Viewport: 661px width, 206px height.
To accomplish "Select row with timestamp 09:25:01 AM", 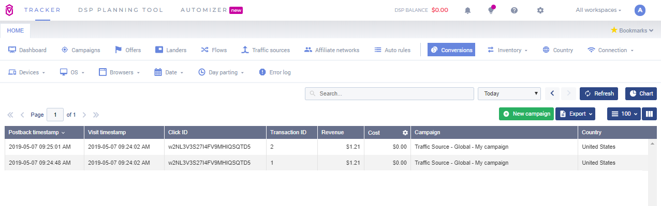I will [326, 147].
